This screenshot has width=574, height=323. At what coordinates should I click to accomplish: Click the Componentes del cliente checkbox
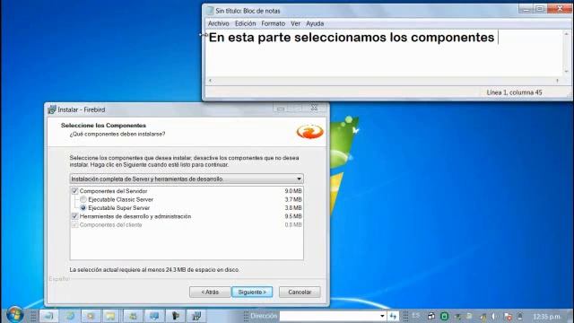click(x=74, y=224)
